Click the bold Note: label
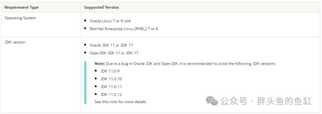 (100, 64)
